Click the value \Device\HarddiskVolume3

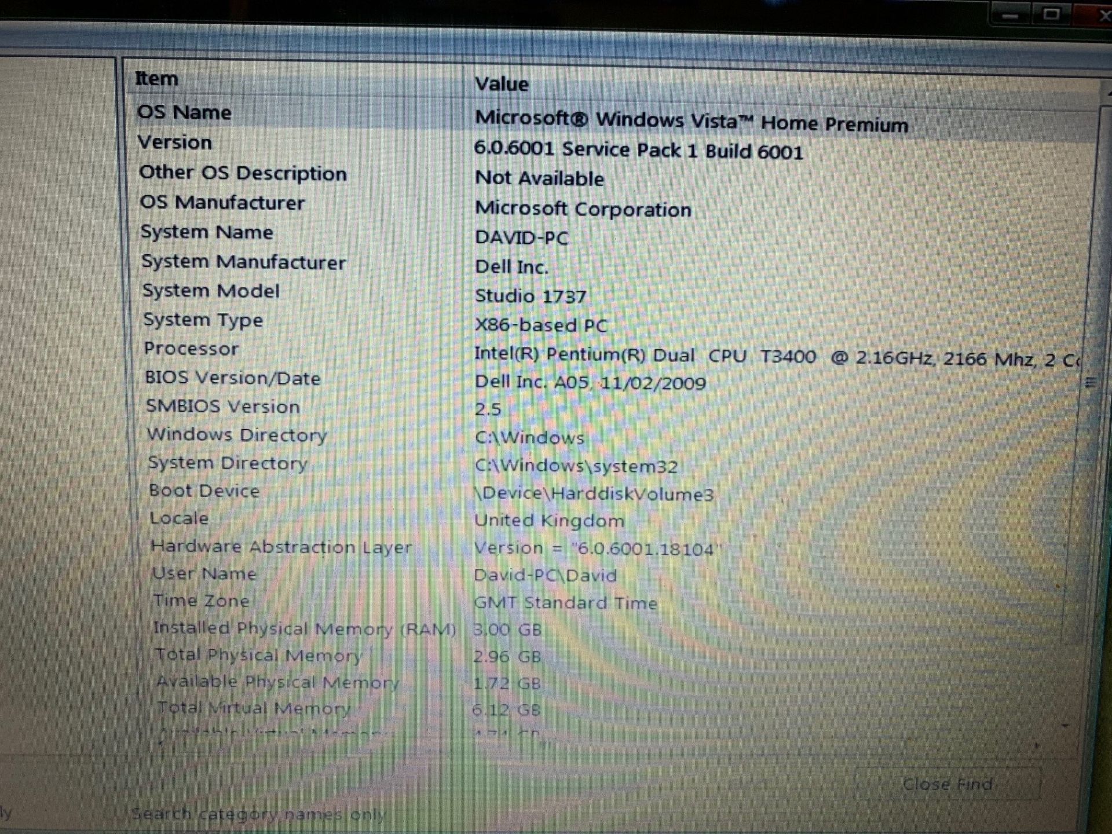(x=594, y=494)
